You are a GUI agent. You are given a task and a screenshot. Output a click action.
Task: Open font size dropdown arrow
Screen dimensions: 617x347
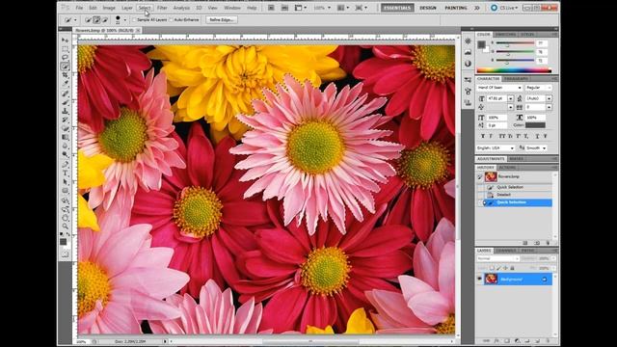pyautogui.click(x=511, y=98)
